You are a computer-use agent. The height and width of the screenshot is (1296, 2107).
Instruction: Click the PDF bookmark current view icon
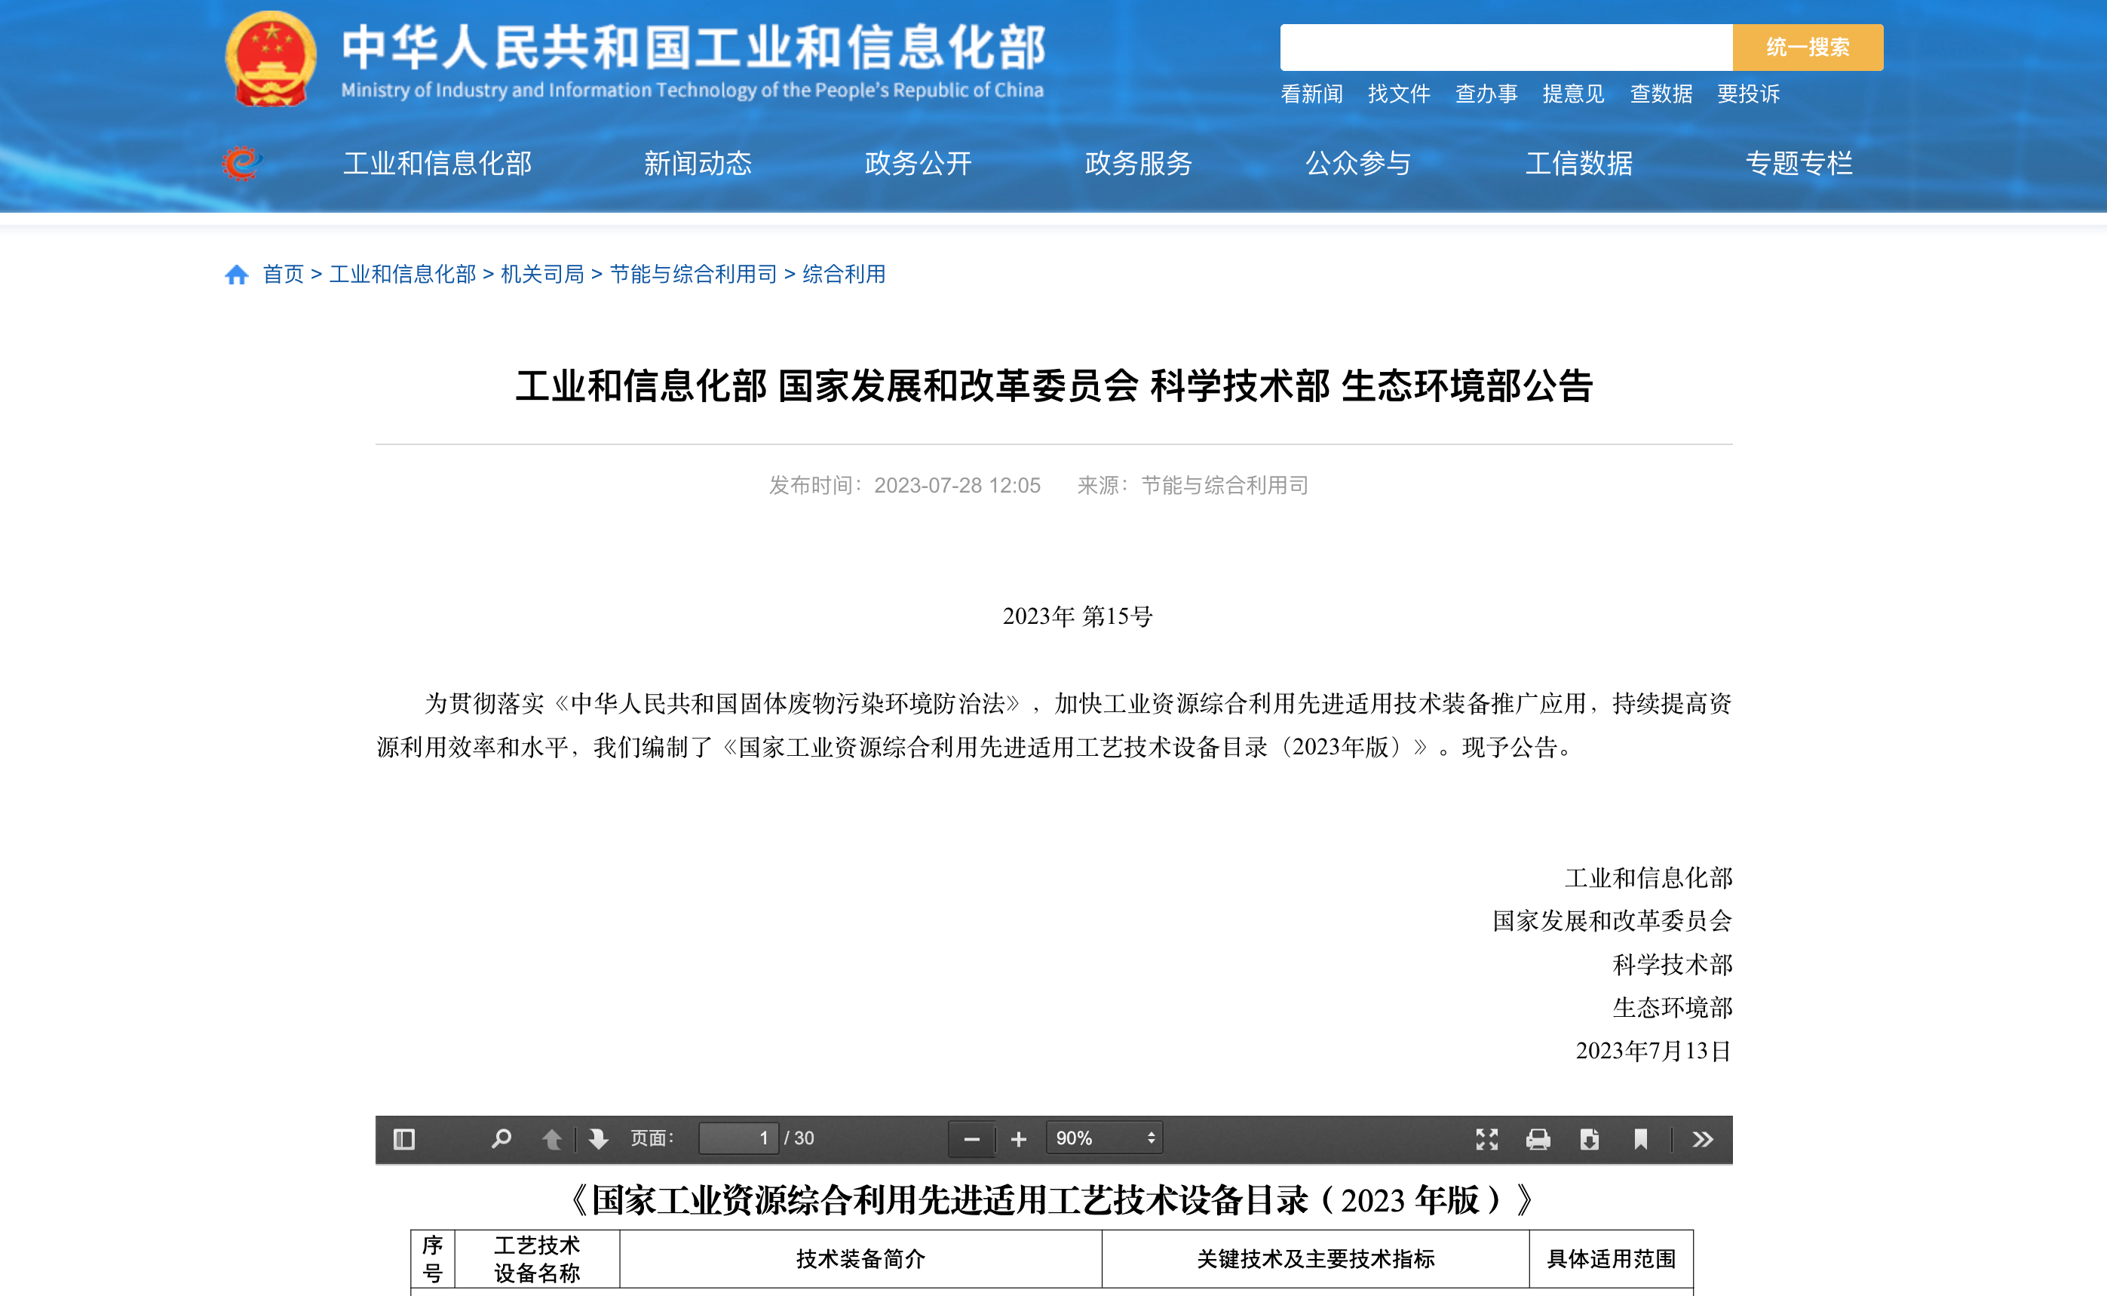point(1640,1138)
